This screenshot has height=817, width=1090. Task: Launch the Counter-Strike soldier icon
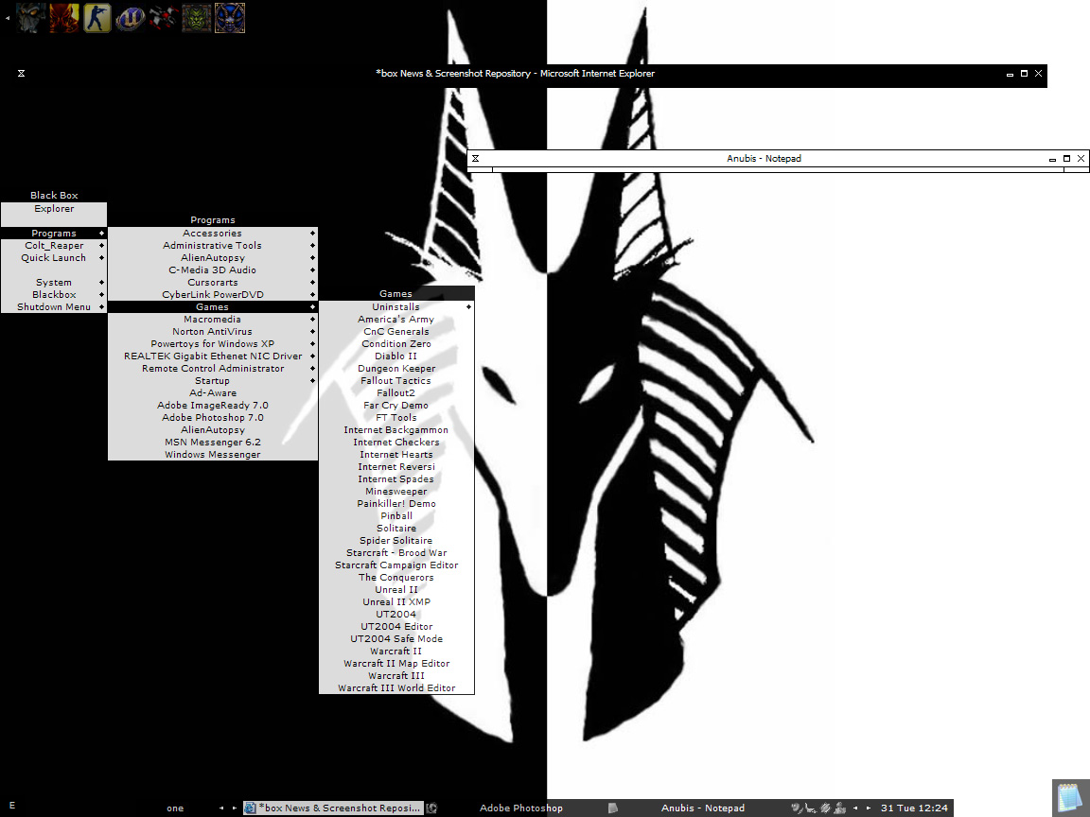[97, 17]
